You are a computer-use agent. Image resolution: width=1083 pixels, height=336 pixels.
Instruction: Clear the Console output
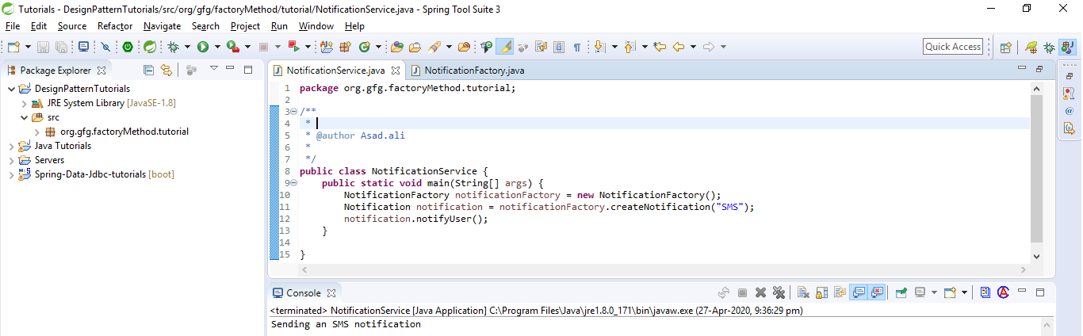click(x=802, y=292)
